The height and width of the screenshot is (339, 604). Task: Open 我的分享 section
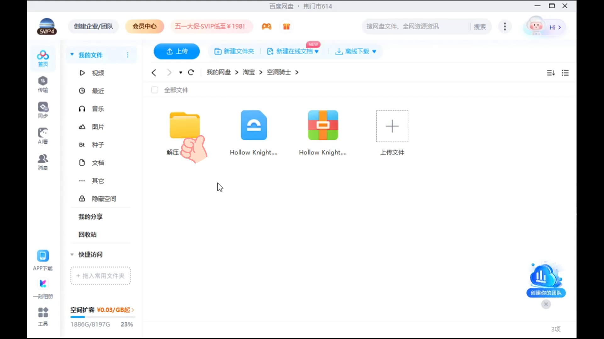tap(91, 217)
